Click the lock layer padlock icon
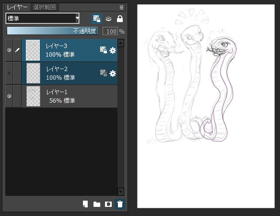280x216 pixels. point(120,19)
